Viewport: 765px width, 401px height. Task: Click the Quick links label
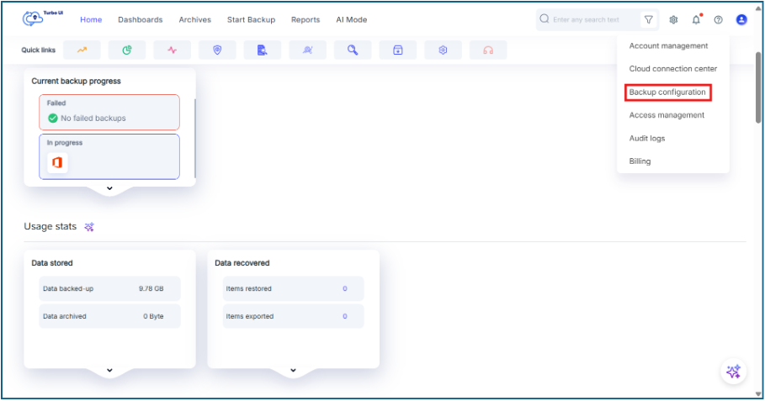click(39, 50)
